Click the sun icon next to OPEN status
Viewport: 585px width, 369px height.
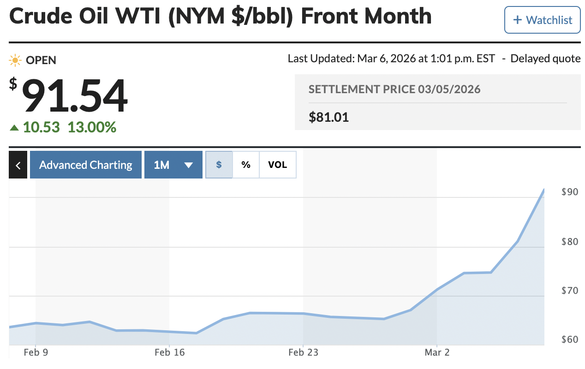(15, 60)
